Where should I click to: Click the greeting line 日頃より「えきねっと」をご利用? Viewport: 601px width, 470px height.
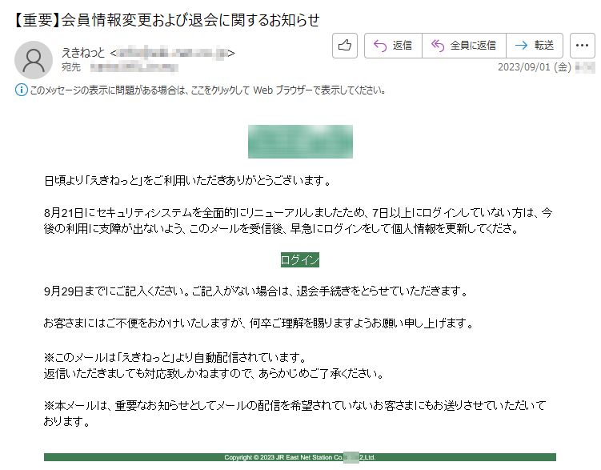coord(187,180)
